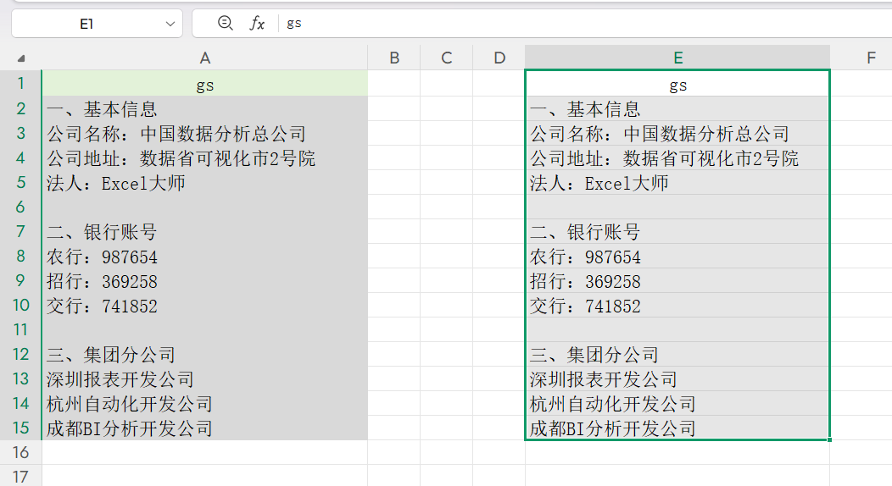Click column A cell 二、银行账号

pyautogui.click(x=205, y=231)
